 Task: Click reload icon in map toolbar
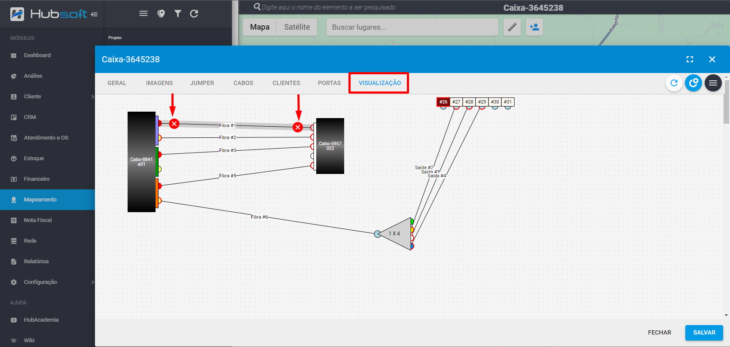[194, 14]
